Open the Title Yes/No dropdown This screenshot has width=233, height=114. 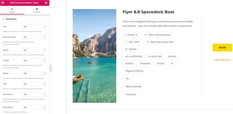pyautogui.click(x=34, y=27)
